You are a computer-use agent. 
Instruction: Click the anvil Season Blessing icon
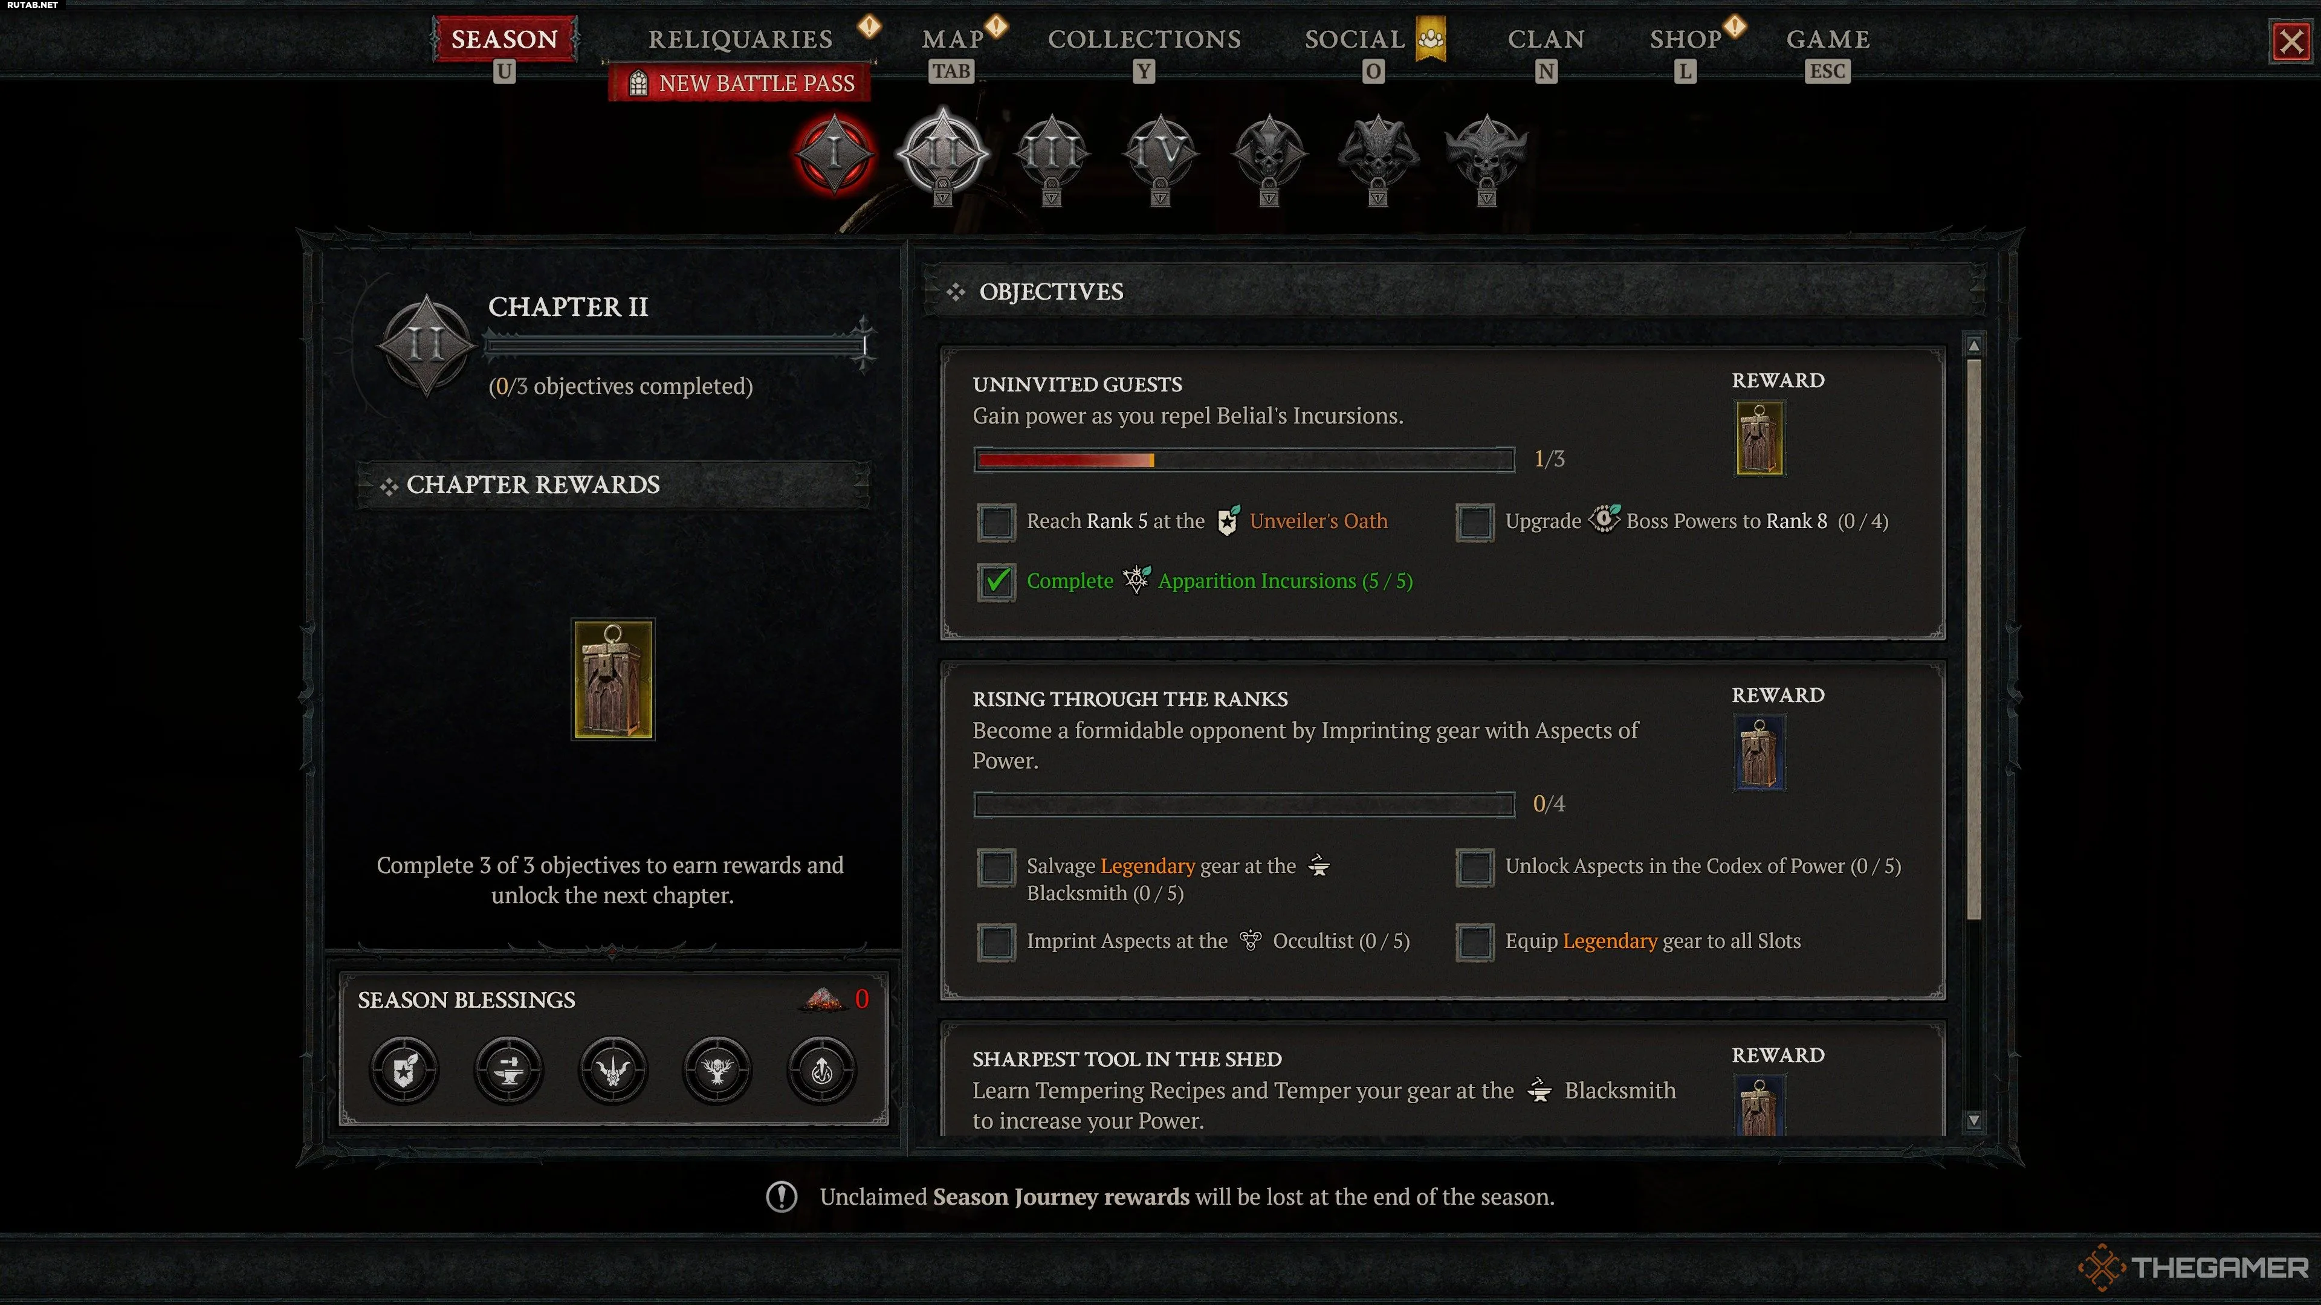pyautogui.click(x=509, y=1070)
